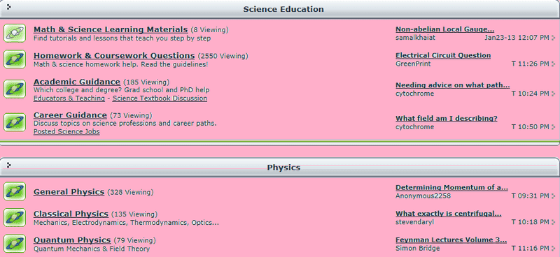Open What field am I describing? thread
The image size is (560, 257).
[x=447, y=118]
